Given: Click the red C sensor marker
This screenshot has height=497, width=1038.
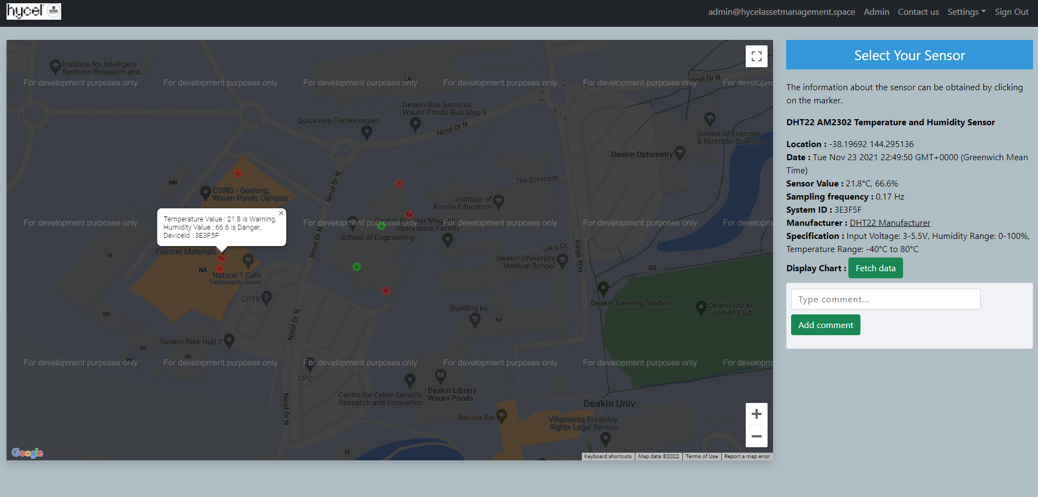Looking at the screenshot, I should click(x=238, y=173).
